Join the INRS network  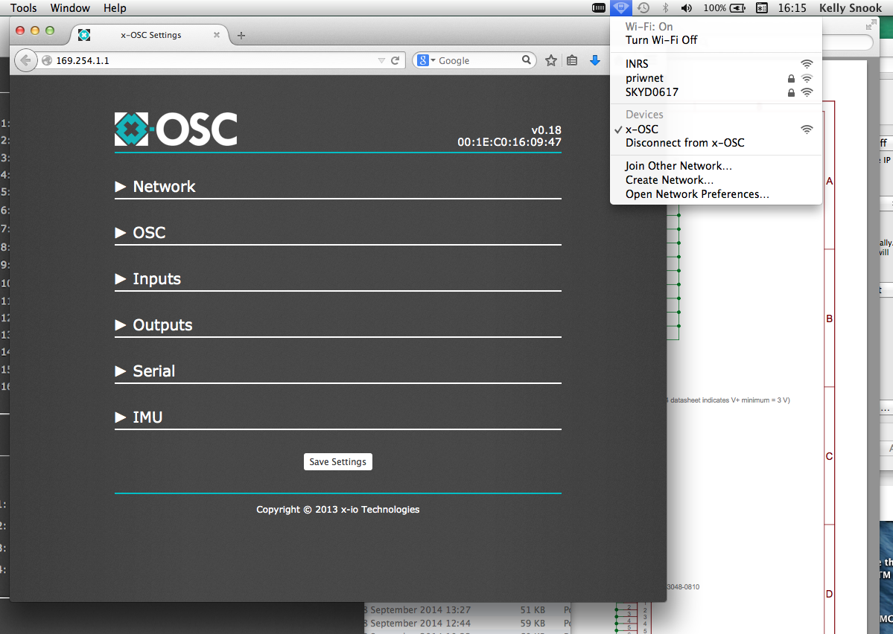(x=716, y=64)
